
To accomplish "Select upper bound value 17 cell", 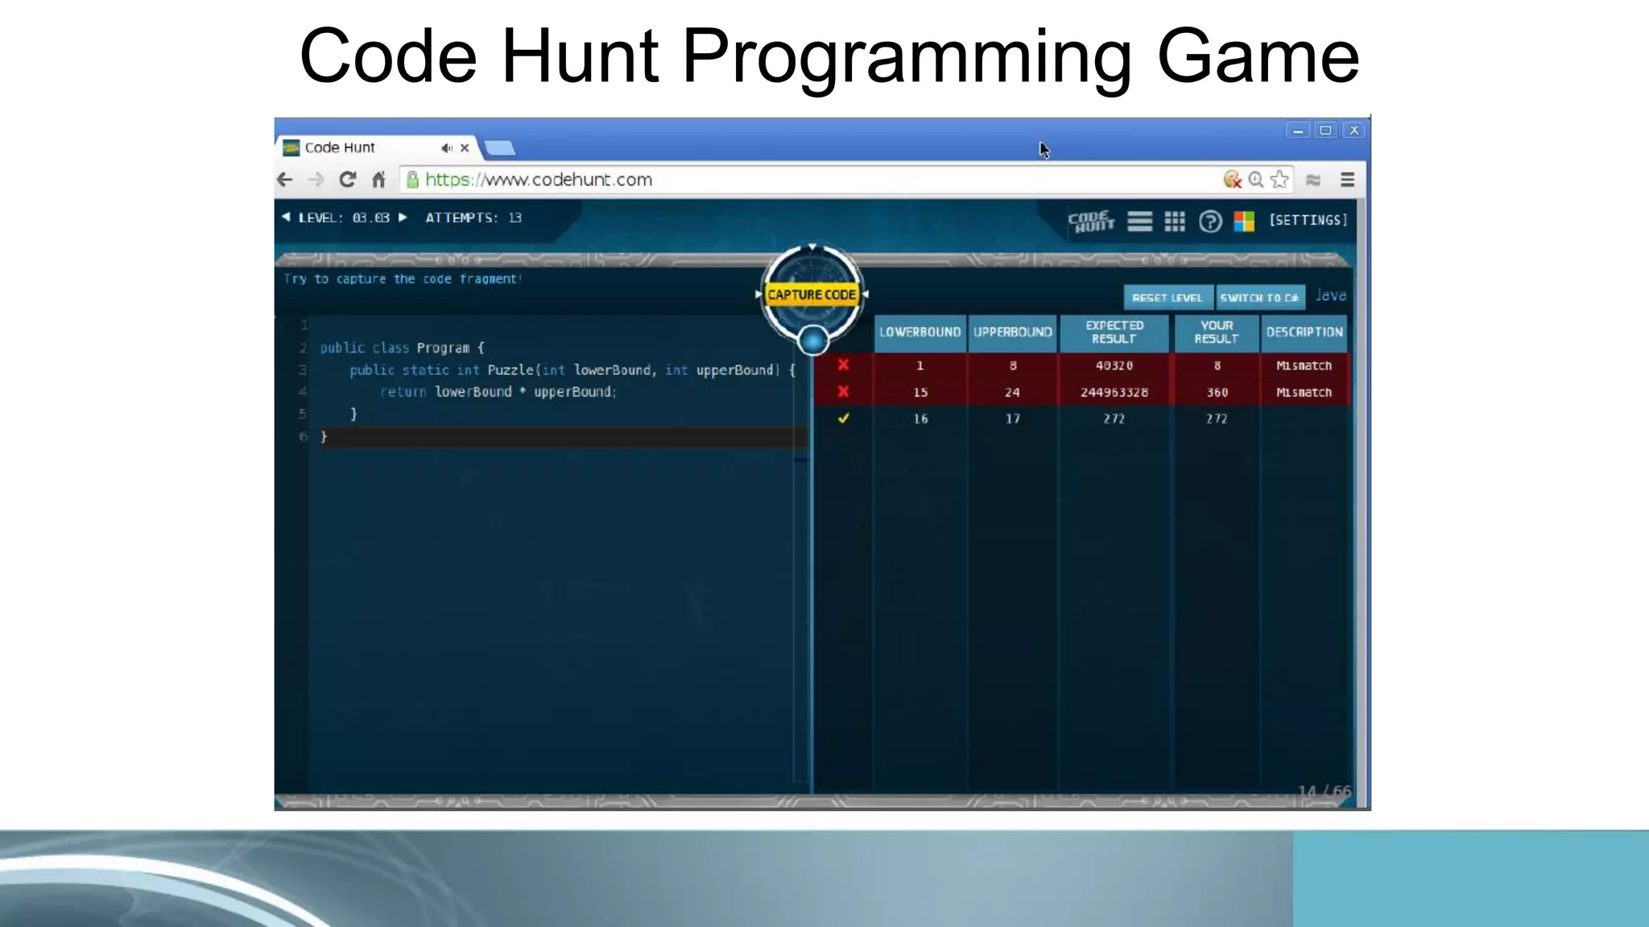I will click(x=1013, y=418).
